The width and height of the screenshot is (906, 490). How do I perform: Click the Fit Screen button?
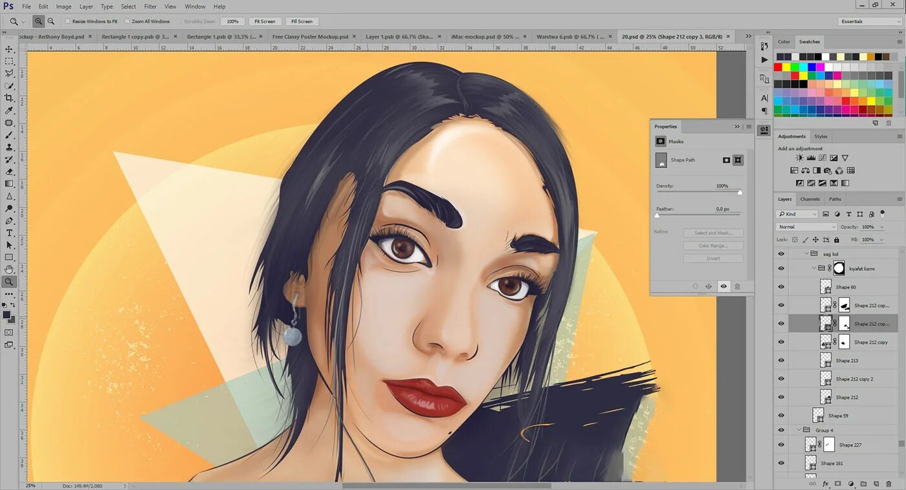click(265, 21)
